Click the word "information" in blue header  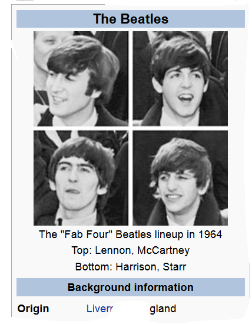(x=164, y=287)
